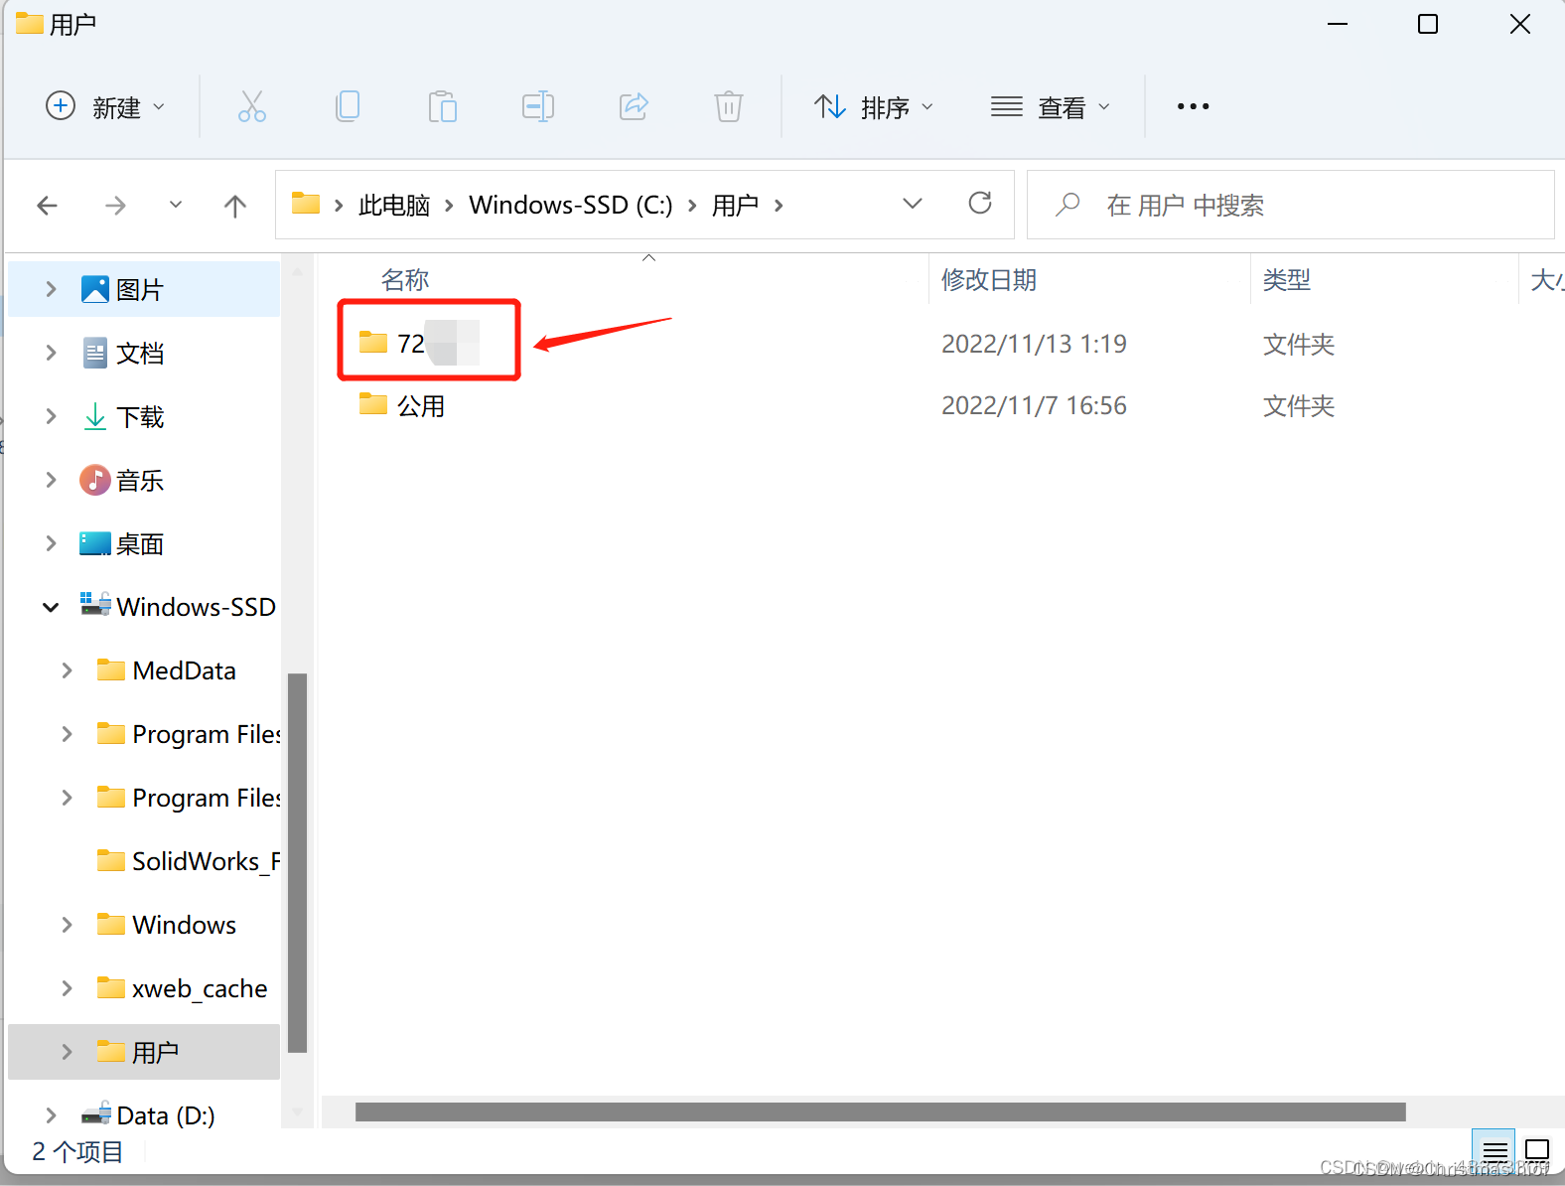
Task: Maximize the 用户 window
Action: pos(1428,24)
